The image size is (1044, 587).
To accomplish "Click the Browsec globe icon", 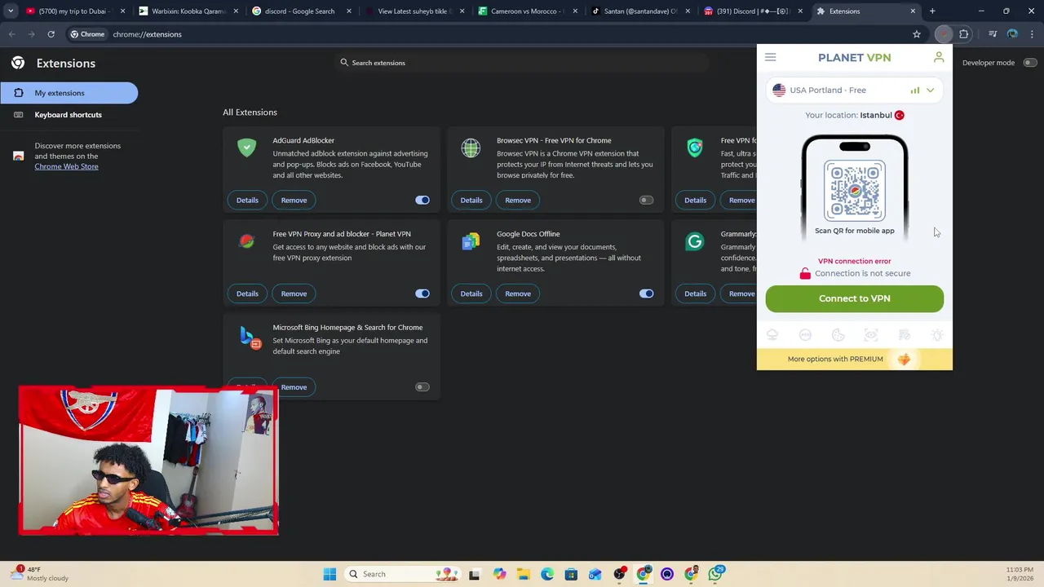I will [471, 148].
